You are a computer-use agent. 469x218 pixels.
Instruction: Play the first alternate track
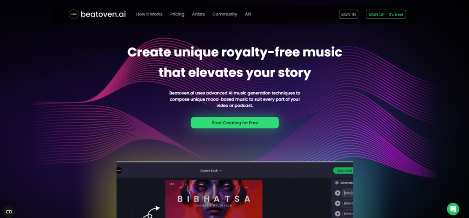coord(338,193)
